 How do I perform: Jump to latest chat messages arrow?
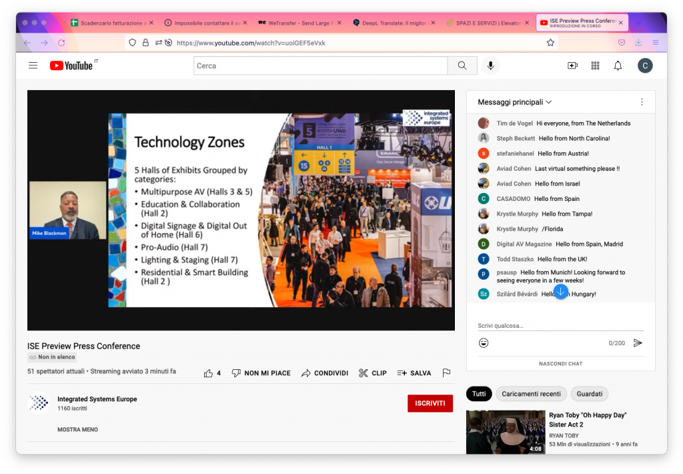point(560,291)
